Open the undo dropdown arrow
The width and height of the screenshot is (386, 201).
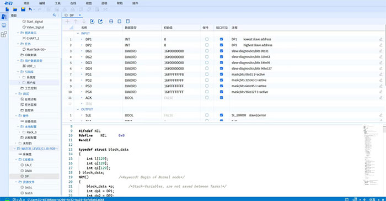tap(34, 9)
